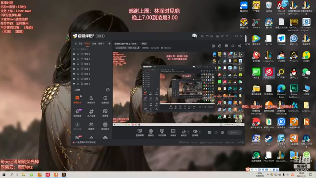Expand the system tray hidden icons chevron
This screenshot has width=316, height=178.
tap(268, 174)
